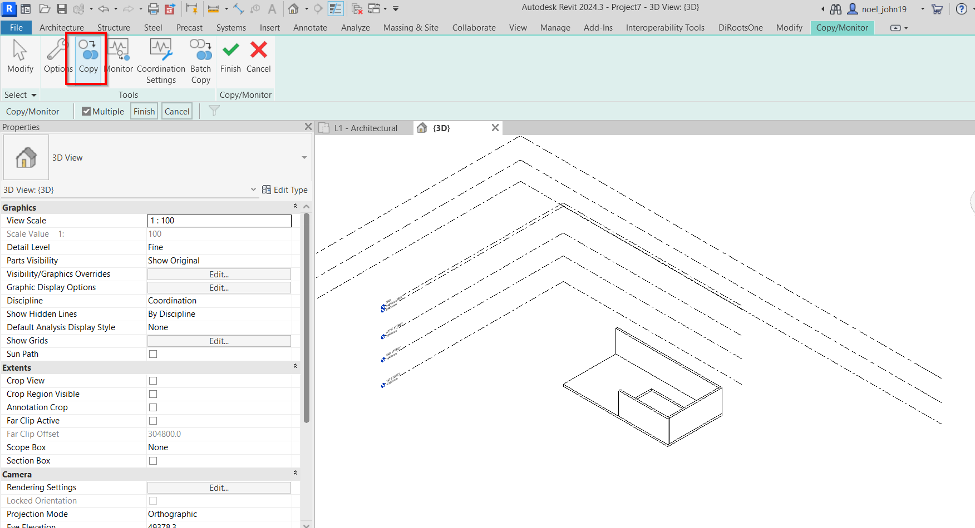
Task: Click Edit for Visibility/Graphics Overrides
Action: pos(219,275)
